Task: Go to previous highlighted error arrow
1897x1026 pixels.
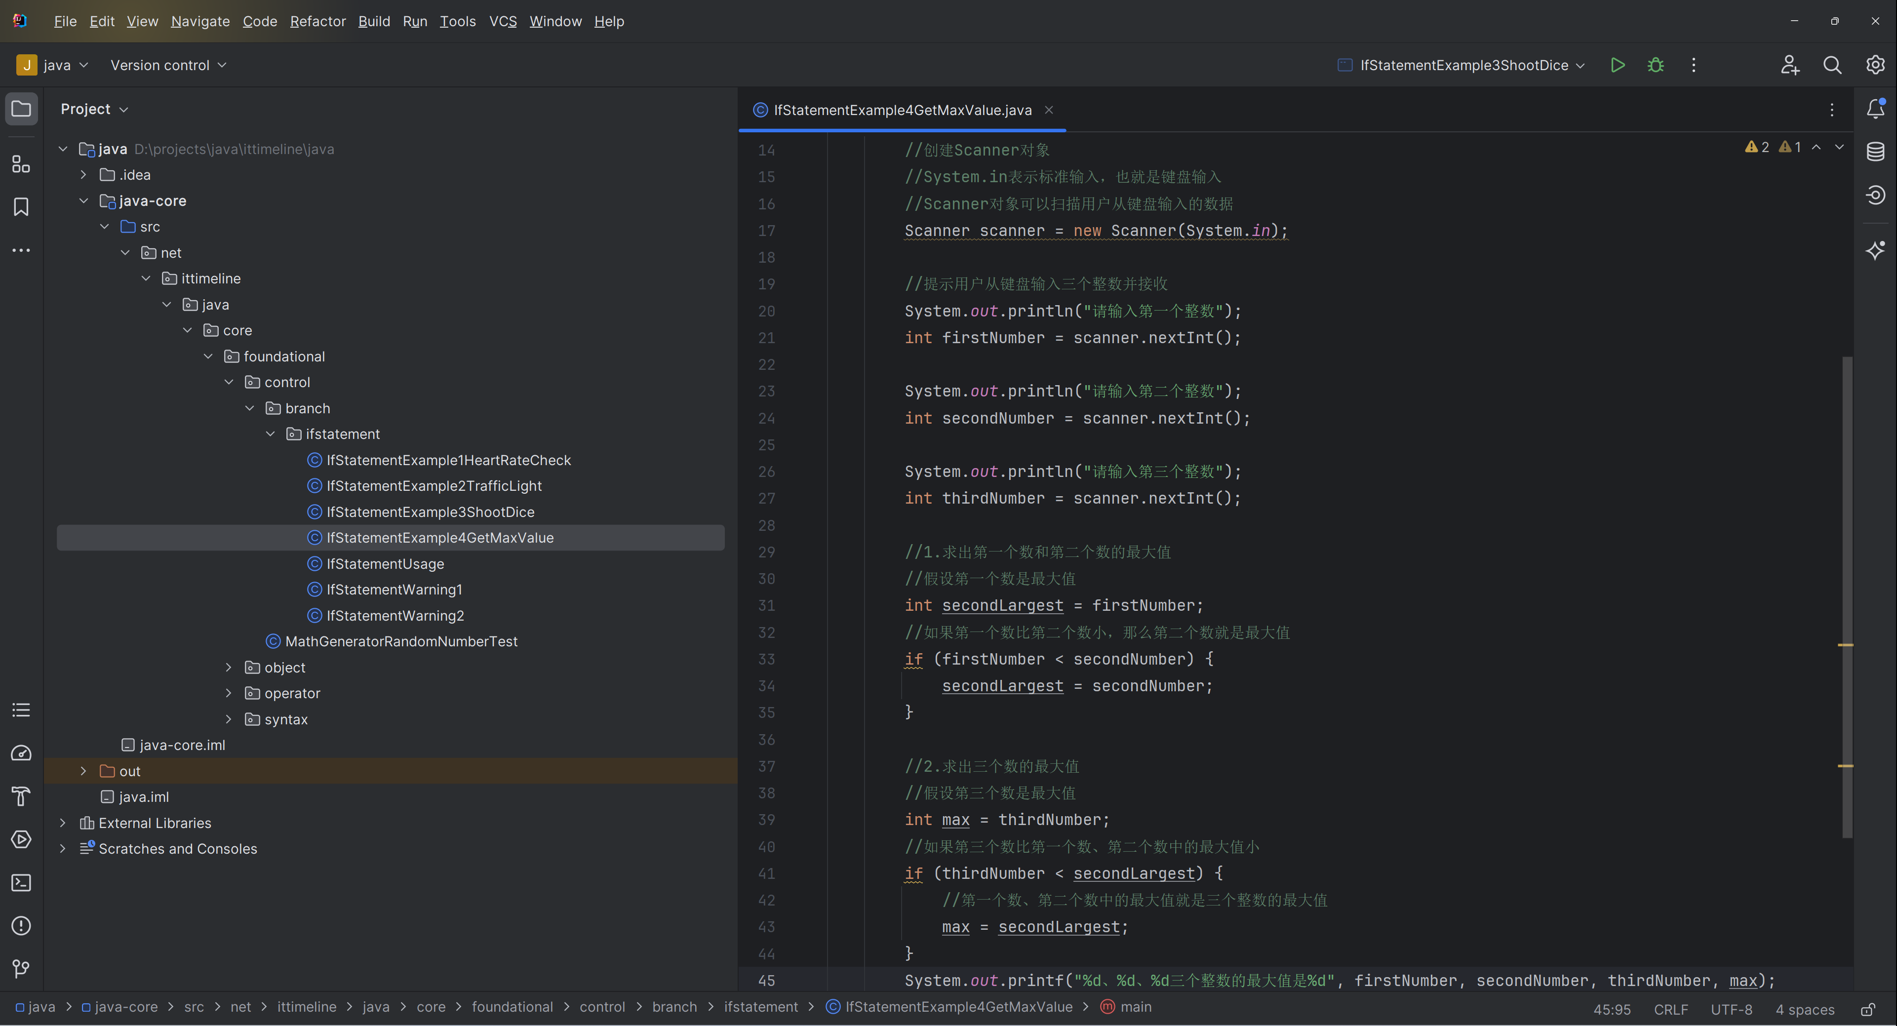Action: (x=1816, y=147)
